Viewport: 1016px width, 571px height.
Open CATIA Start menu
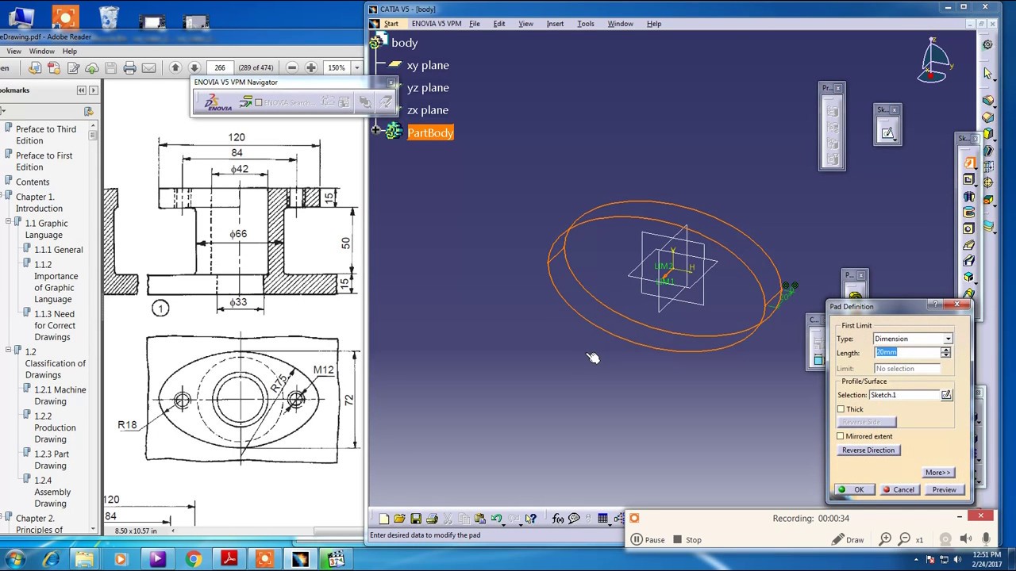click(391, 24)
